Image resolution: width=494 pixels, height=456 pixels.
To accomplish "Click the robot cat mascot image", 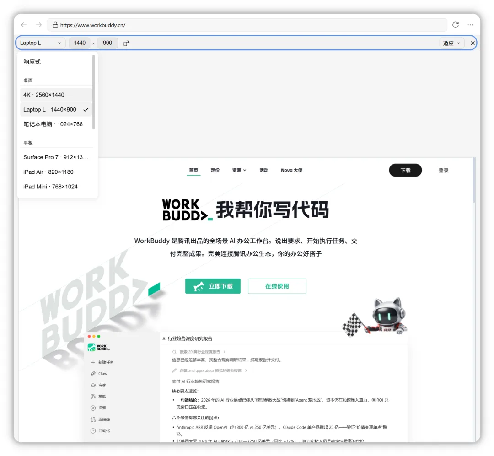I will pyautogui.click(x=375, y=317).
